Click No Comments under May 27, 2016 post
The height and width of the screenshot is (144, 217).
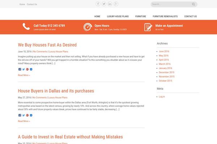[x=39, y=98]
